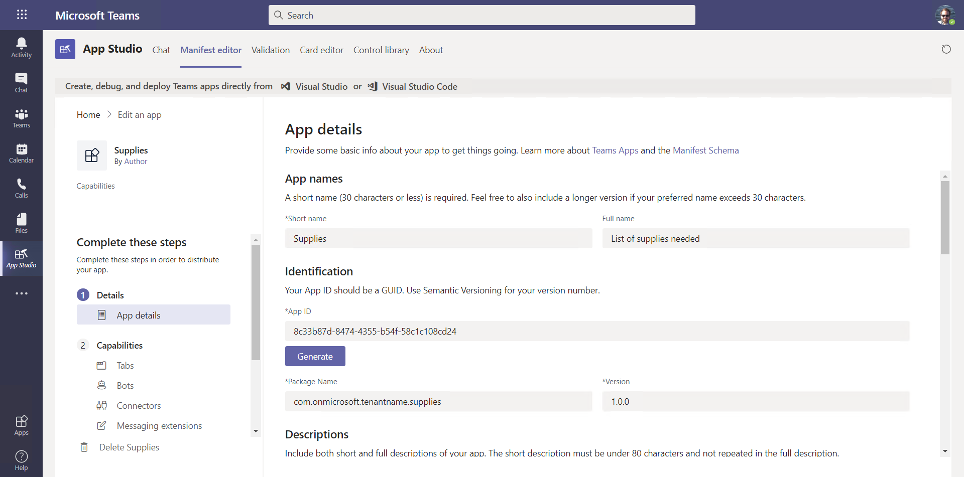Click the main form scrollbar thumb
The width and height of the screenshot is (964, 477).
pyautogui.click(x=945, y=218)
